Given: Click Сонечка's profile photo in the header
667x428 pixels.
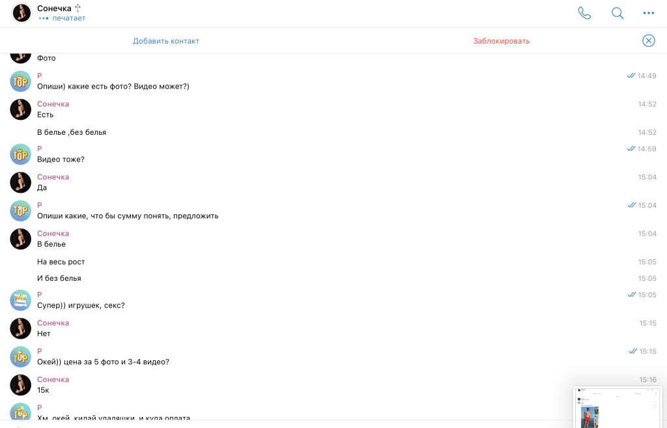Looking at the screenshot, I should [x=21, y=13].
